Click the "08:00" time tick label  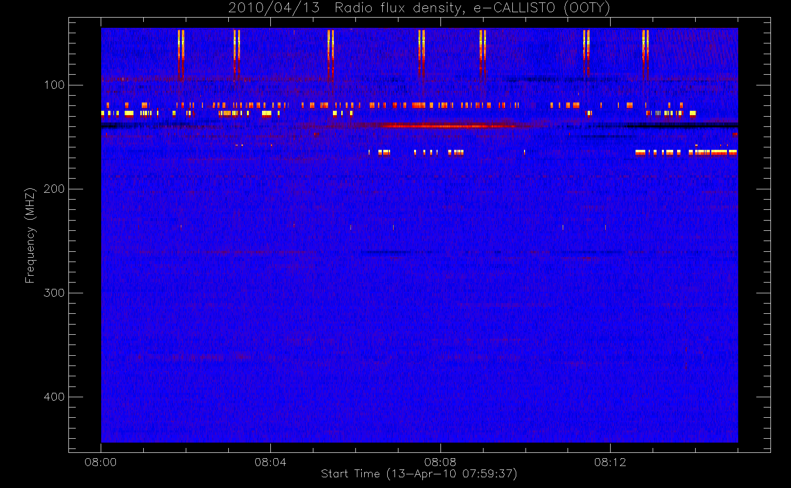coord(101,462)
